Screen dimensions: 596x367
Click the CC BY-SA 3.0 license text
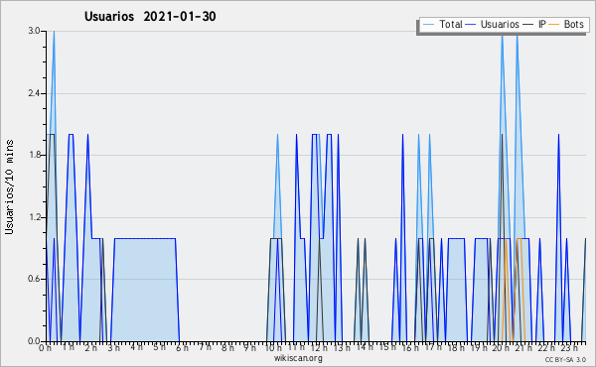tap(565, 359)
